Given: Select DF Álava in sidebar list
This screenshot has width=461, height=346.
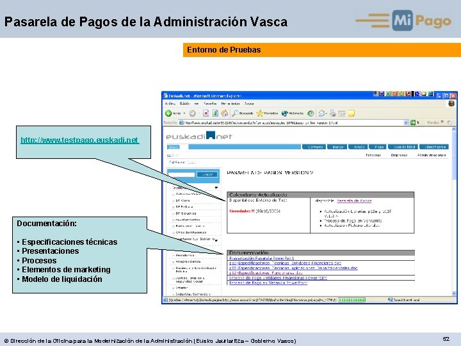Looking at the screenshot, I should (x=182, y=201).
